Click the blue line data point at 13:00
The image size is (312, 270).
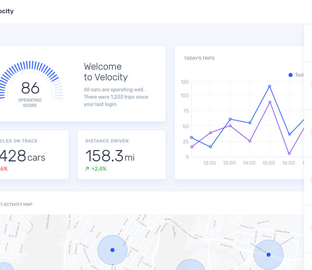coord(230,119)
